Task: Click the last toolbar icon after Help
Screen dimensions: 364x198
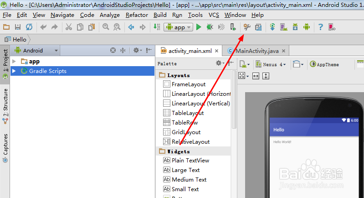Action: 332,27
